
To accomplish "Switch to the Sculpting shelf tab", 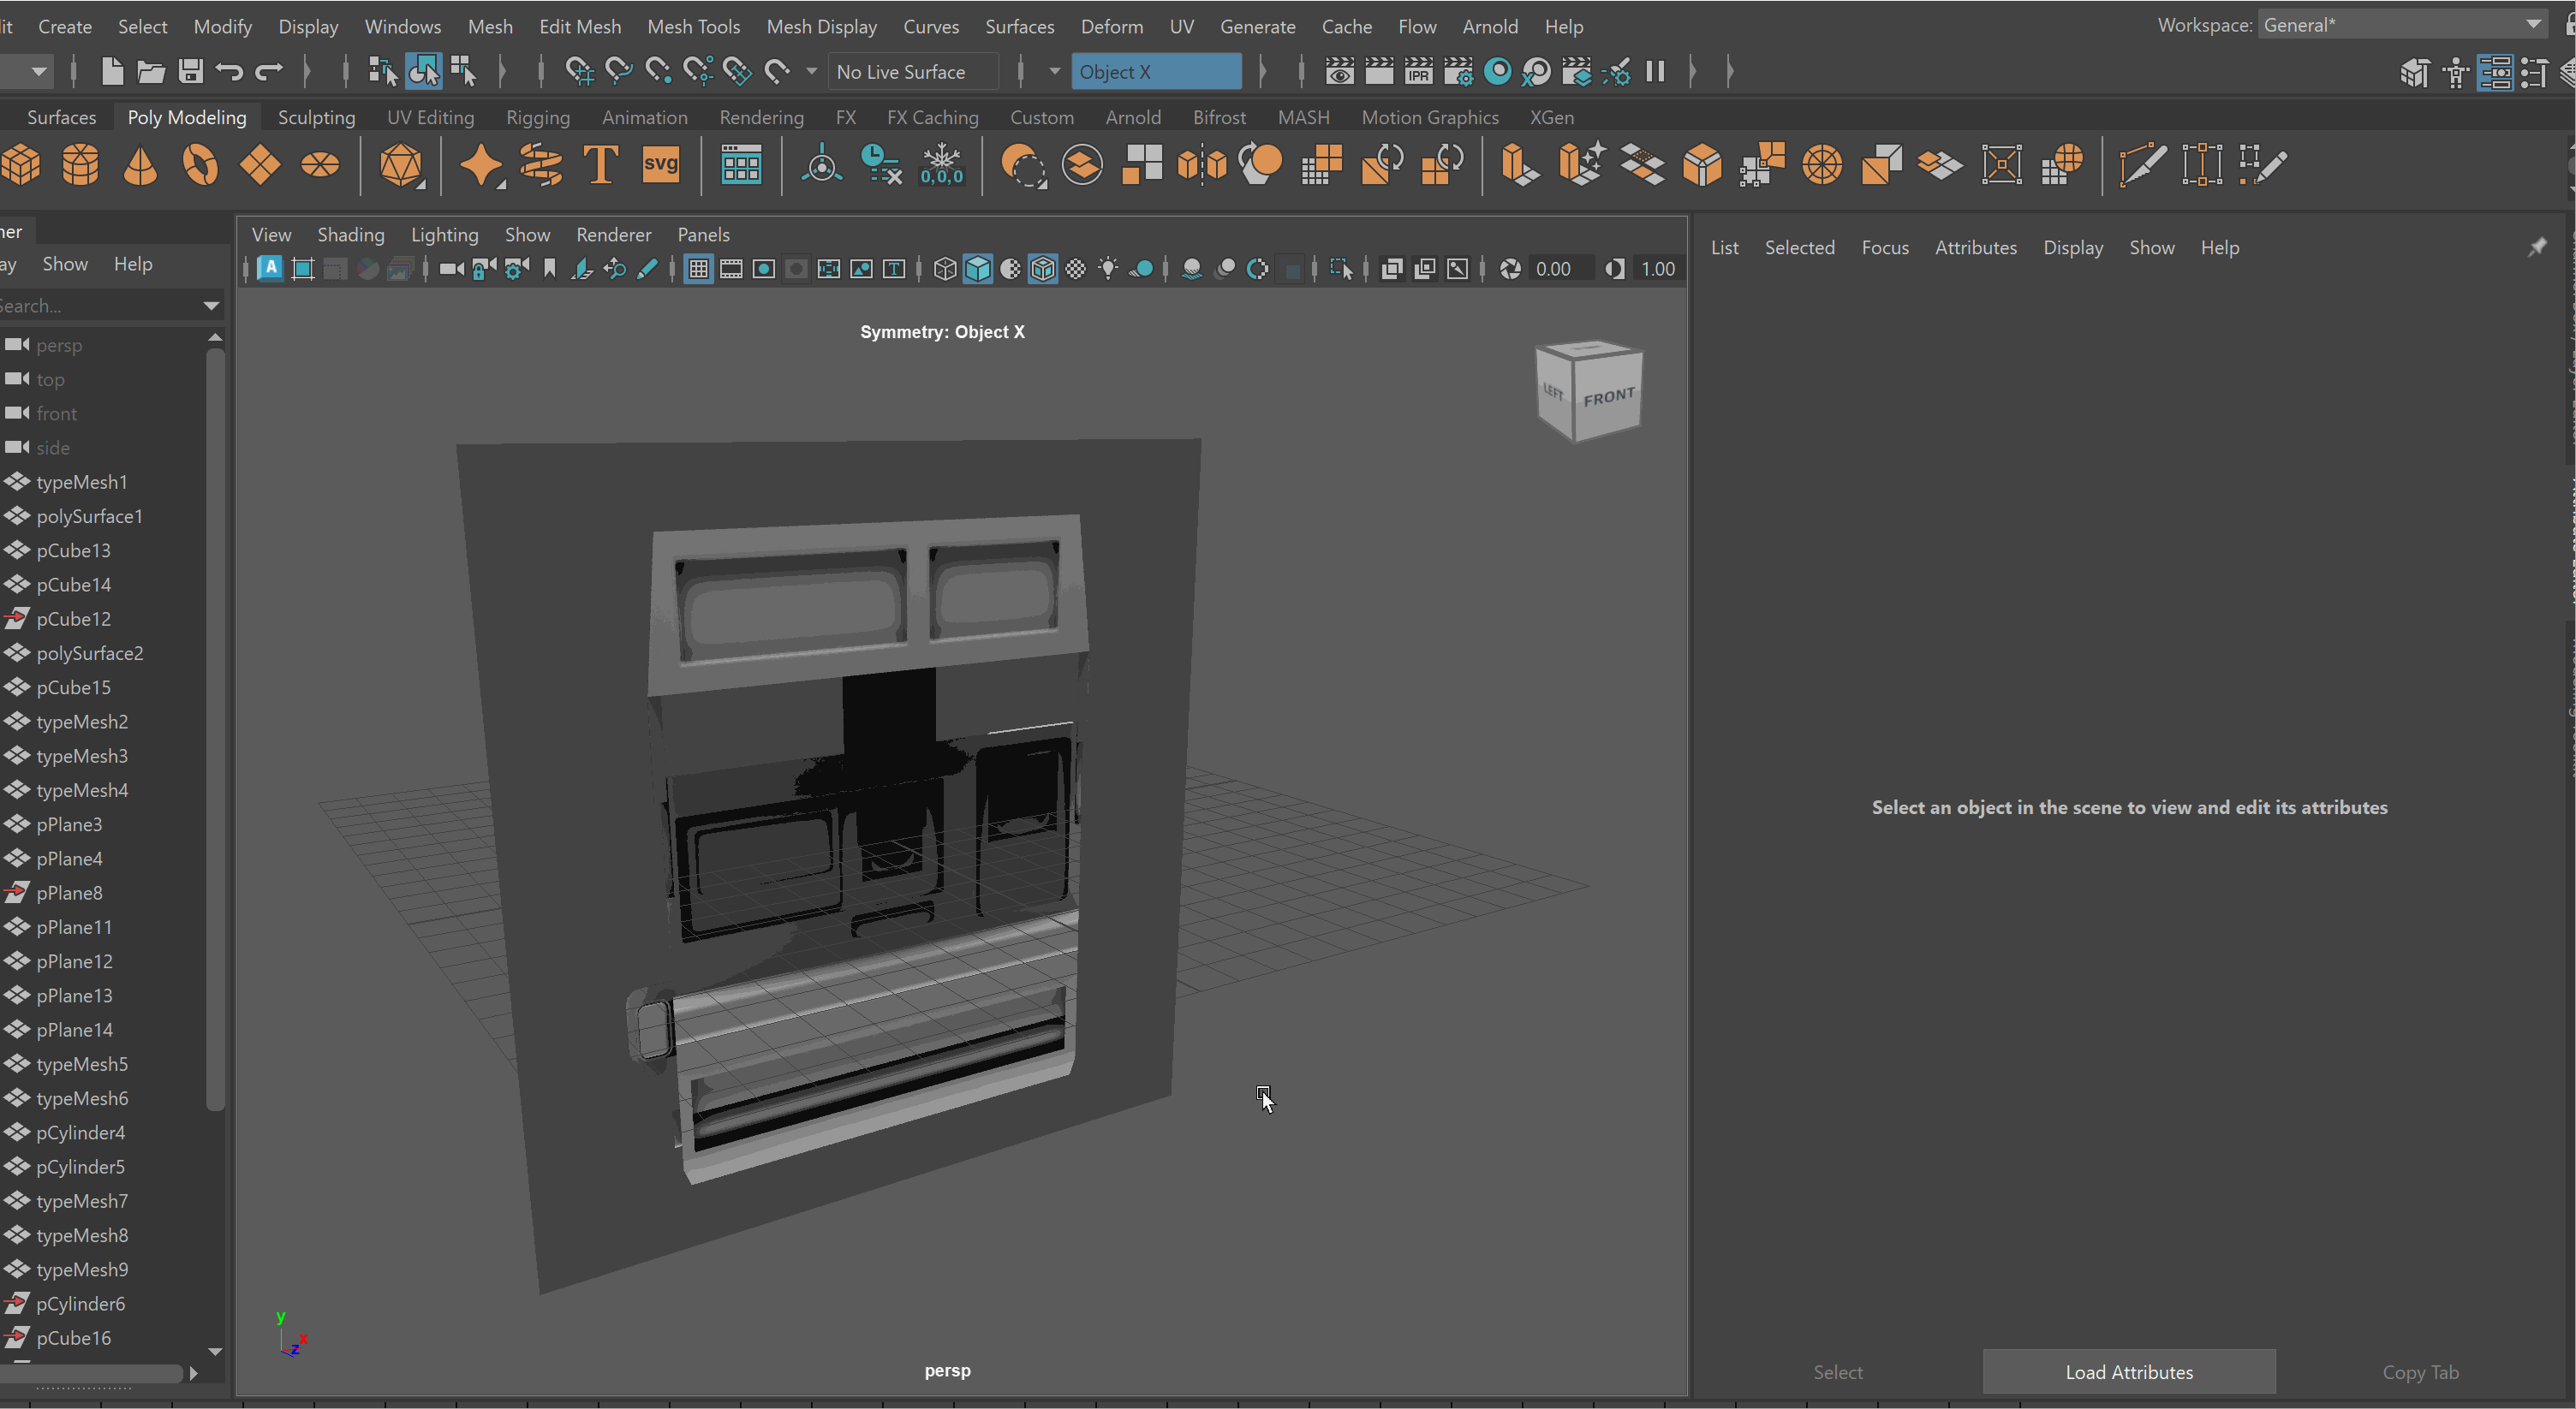I will tap(316, 117).
